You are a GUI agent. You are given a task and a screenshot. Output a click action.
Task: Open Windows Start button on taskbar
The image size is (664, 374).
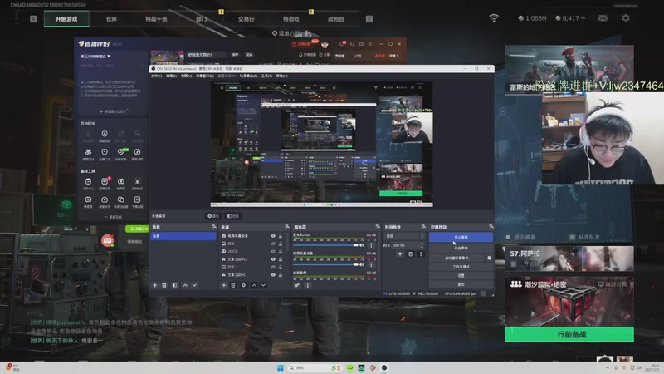coord(281,367)
